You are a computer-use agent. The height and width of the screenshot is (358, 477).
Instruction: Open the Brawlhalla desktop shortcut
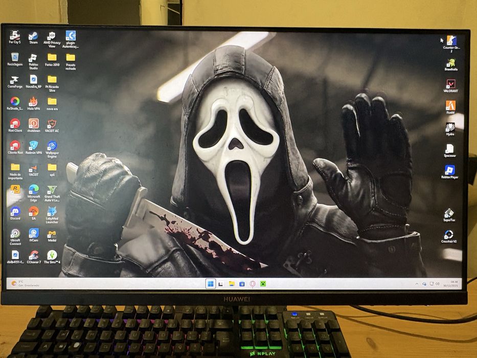451,64
